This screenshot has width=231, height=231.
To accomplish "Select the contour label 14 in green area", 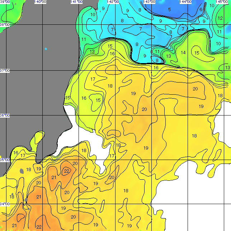I will 183,53.
